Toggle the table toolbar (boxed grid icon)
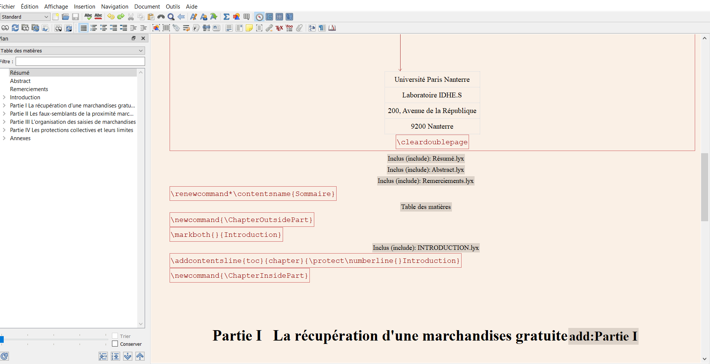This screenshot has height=364, width=710. tap(279, 17)
